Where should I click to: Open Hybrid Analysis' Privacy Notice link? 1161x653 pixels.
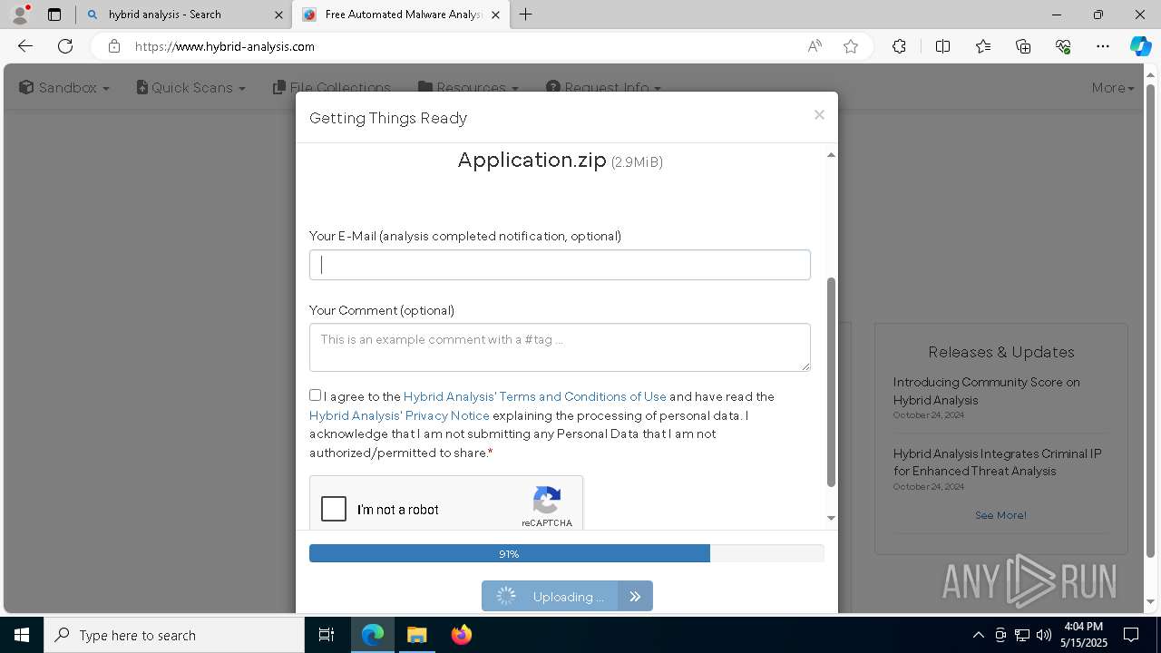[x=399, y=415]
